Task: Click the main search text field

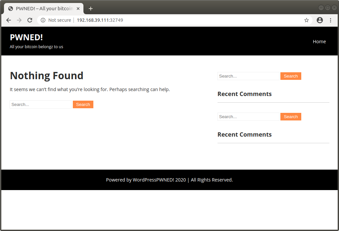Action: [40, 104]
